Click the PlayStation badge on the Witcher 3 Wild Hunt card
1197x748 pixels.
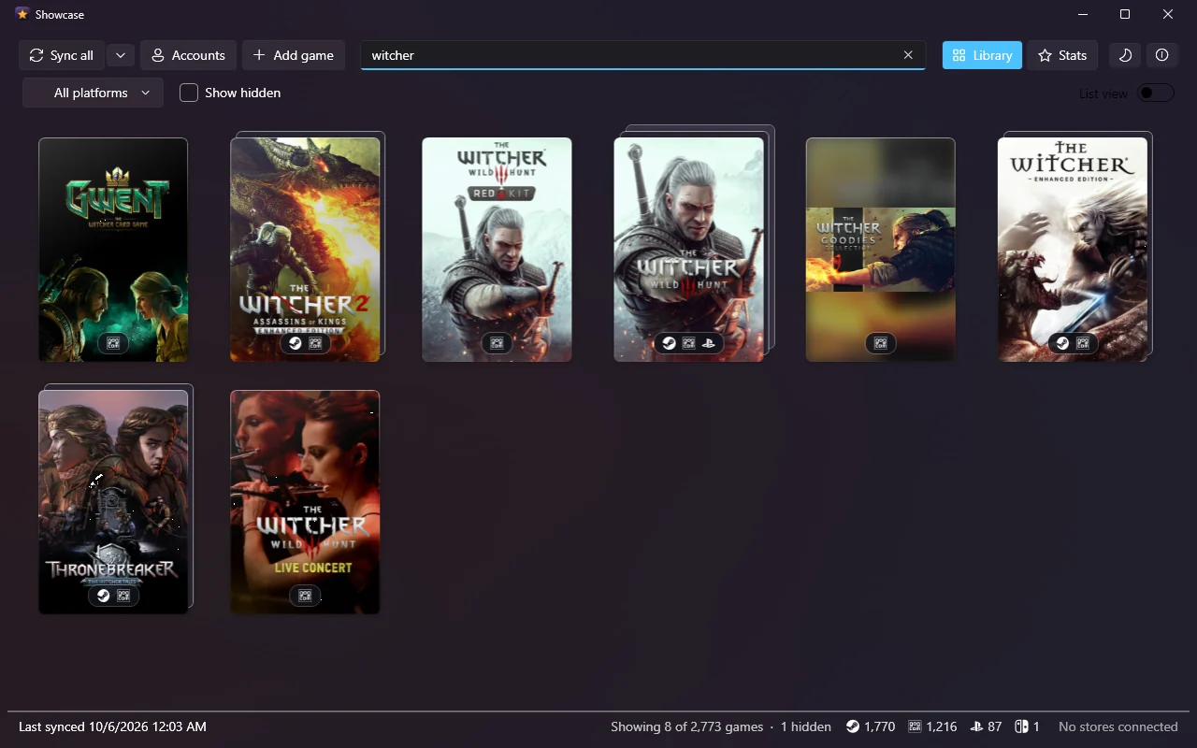(709, 343)
